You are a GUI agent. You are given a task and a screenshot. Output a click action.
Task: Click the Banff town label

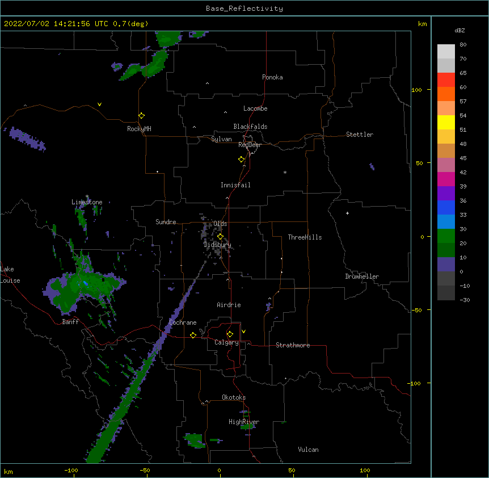click(70, 322)
